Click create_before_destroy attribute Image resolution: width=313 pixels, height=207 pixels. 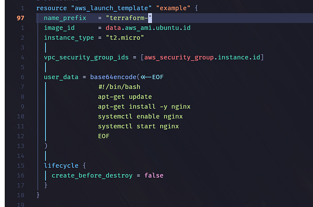(x=92, y=176)
